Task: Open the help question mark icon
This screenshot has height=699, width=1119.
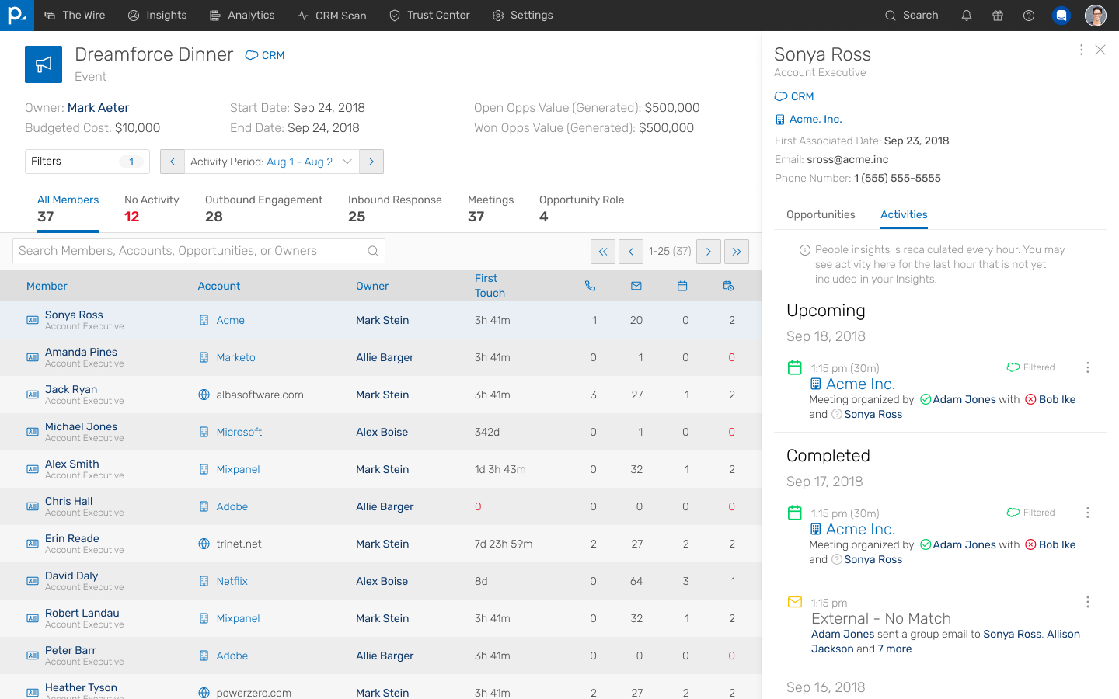Action: 1029,16
